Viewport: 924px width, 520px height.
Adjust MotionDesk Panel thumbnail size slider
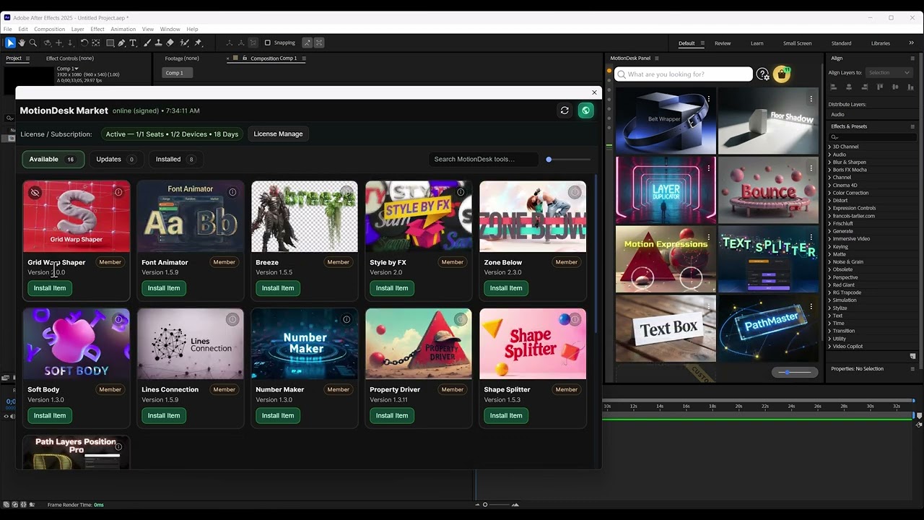pos(795,372)
